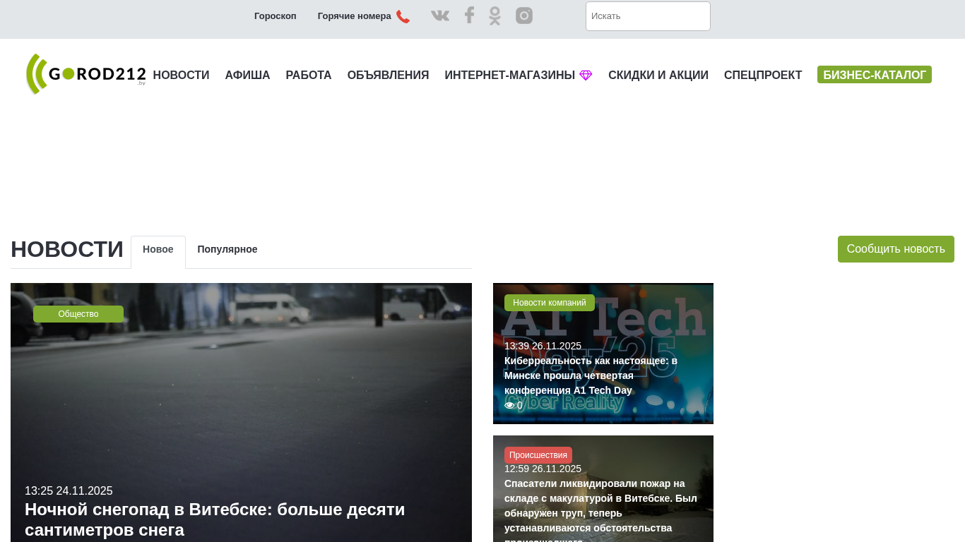Open the Odnoklassniki social icon

(x=495, y=16)
